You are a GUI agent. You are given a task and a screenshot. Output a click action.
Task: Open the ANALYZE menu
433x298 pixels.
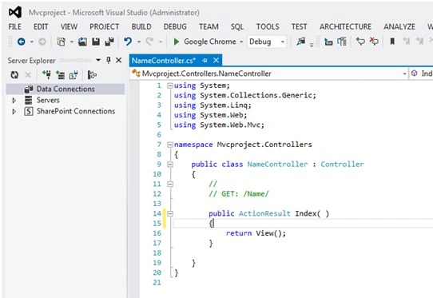pyautogui.click(x=399, y=26)
